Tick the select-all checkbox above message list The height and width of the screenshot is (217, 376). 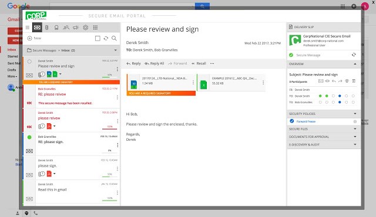coord(98,38)
